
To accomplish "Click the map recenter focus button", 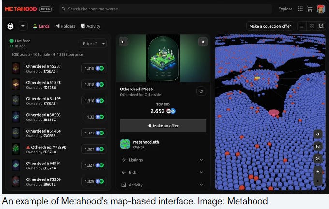I will (318, 158).
